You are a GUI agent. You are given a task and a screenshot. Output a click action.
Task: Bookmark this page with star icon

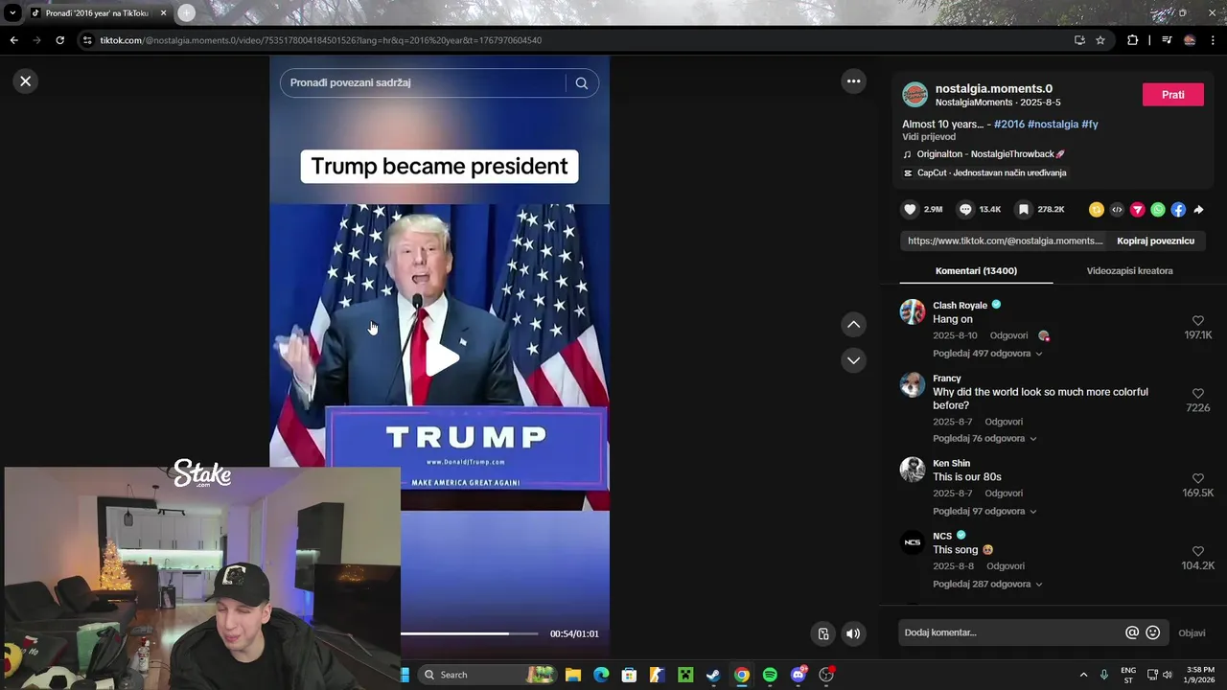tap(1100, 40)
